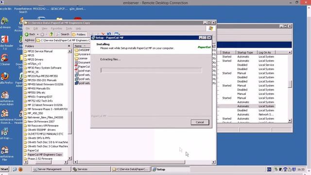Screen dimensions: 311x175
Task: Open the Tools menu in Explorer
Action: pyautogui.click(x=69, y=29)
